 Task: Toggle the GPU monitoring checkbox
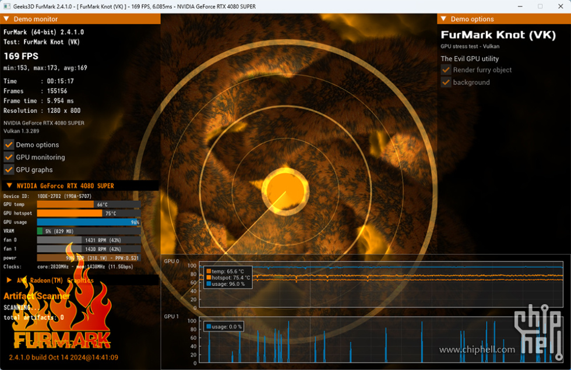9,157
